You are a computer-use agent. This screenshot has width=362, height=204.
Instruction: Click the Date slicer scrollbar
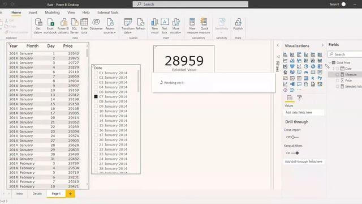point(138,81)
